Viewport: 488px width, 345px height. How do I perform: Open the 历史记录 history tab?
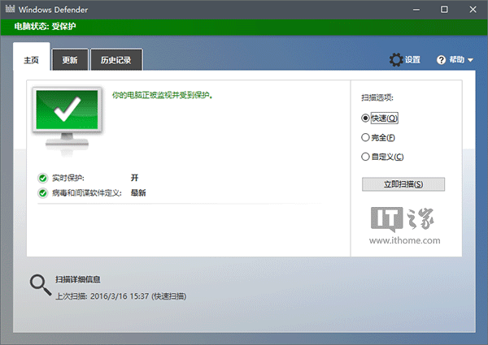[x=115, y=60]
